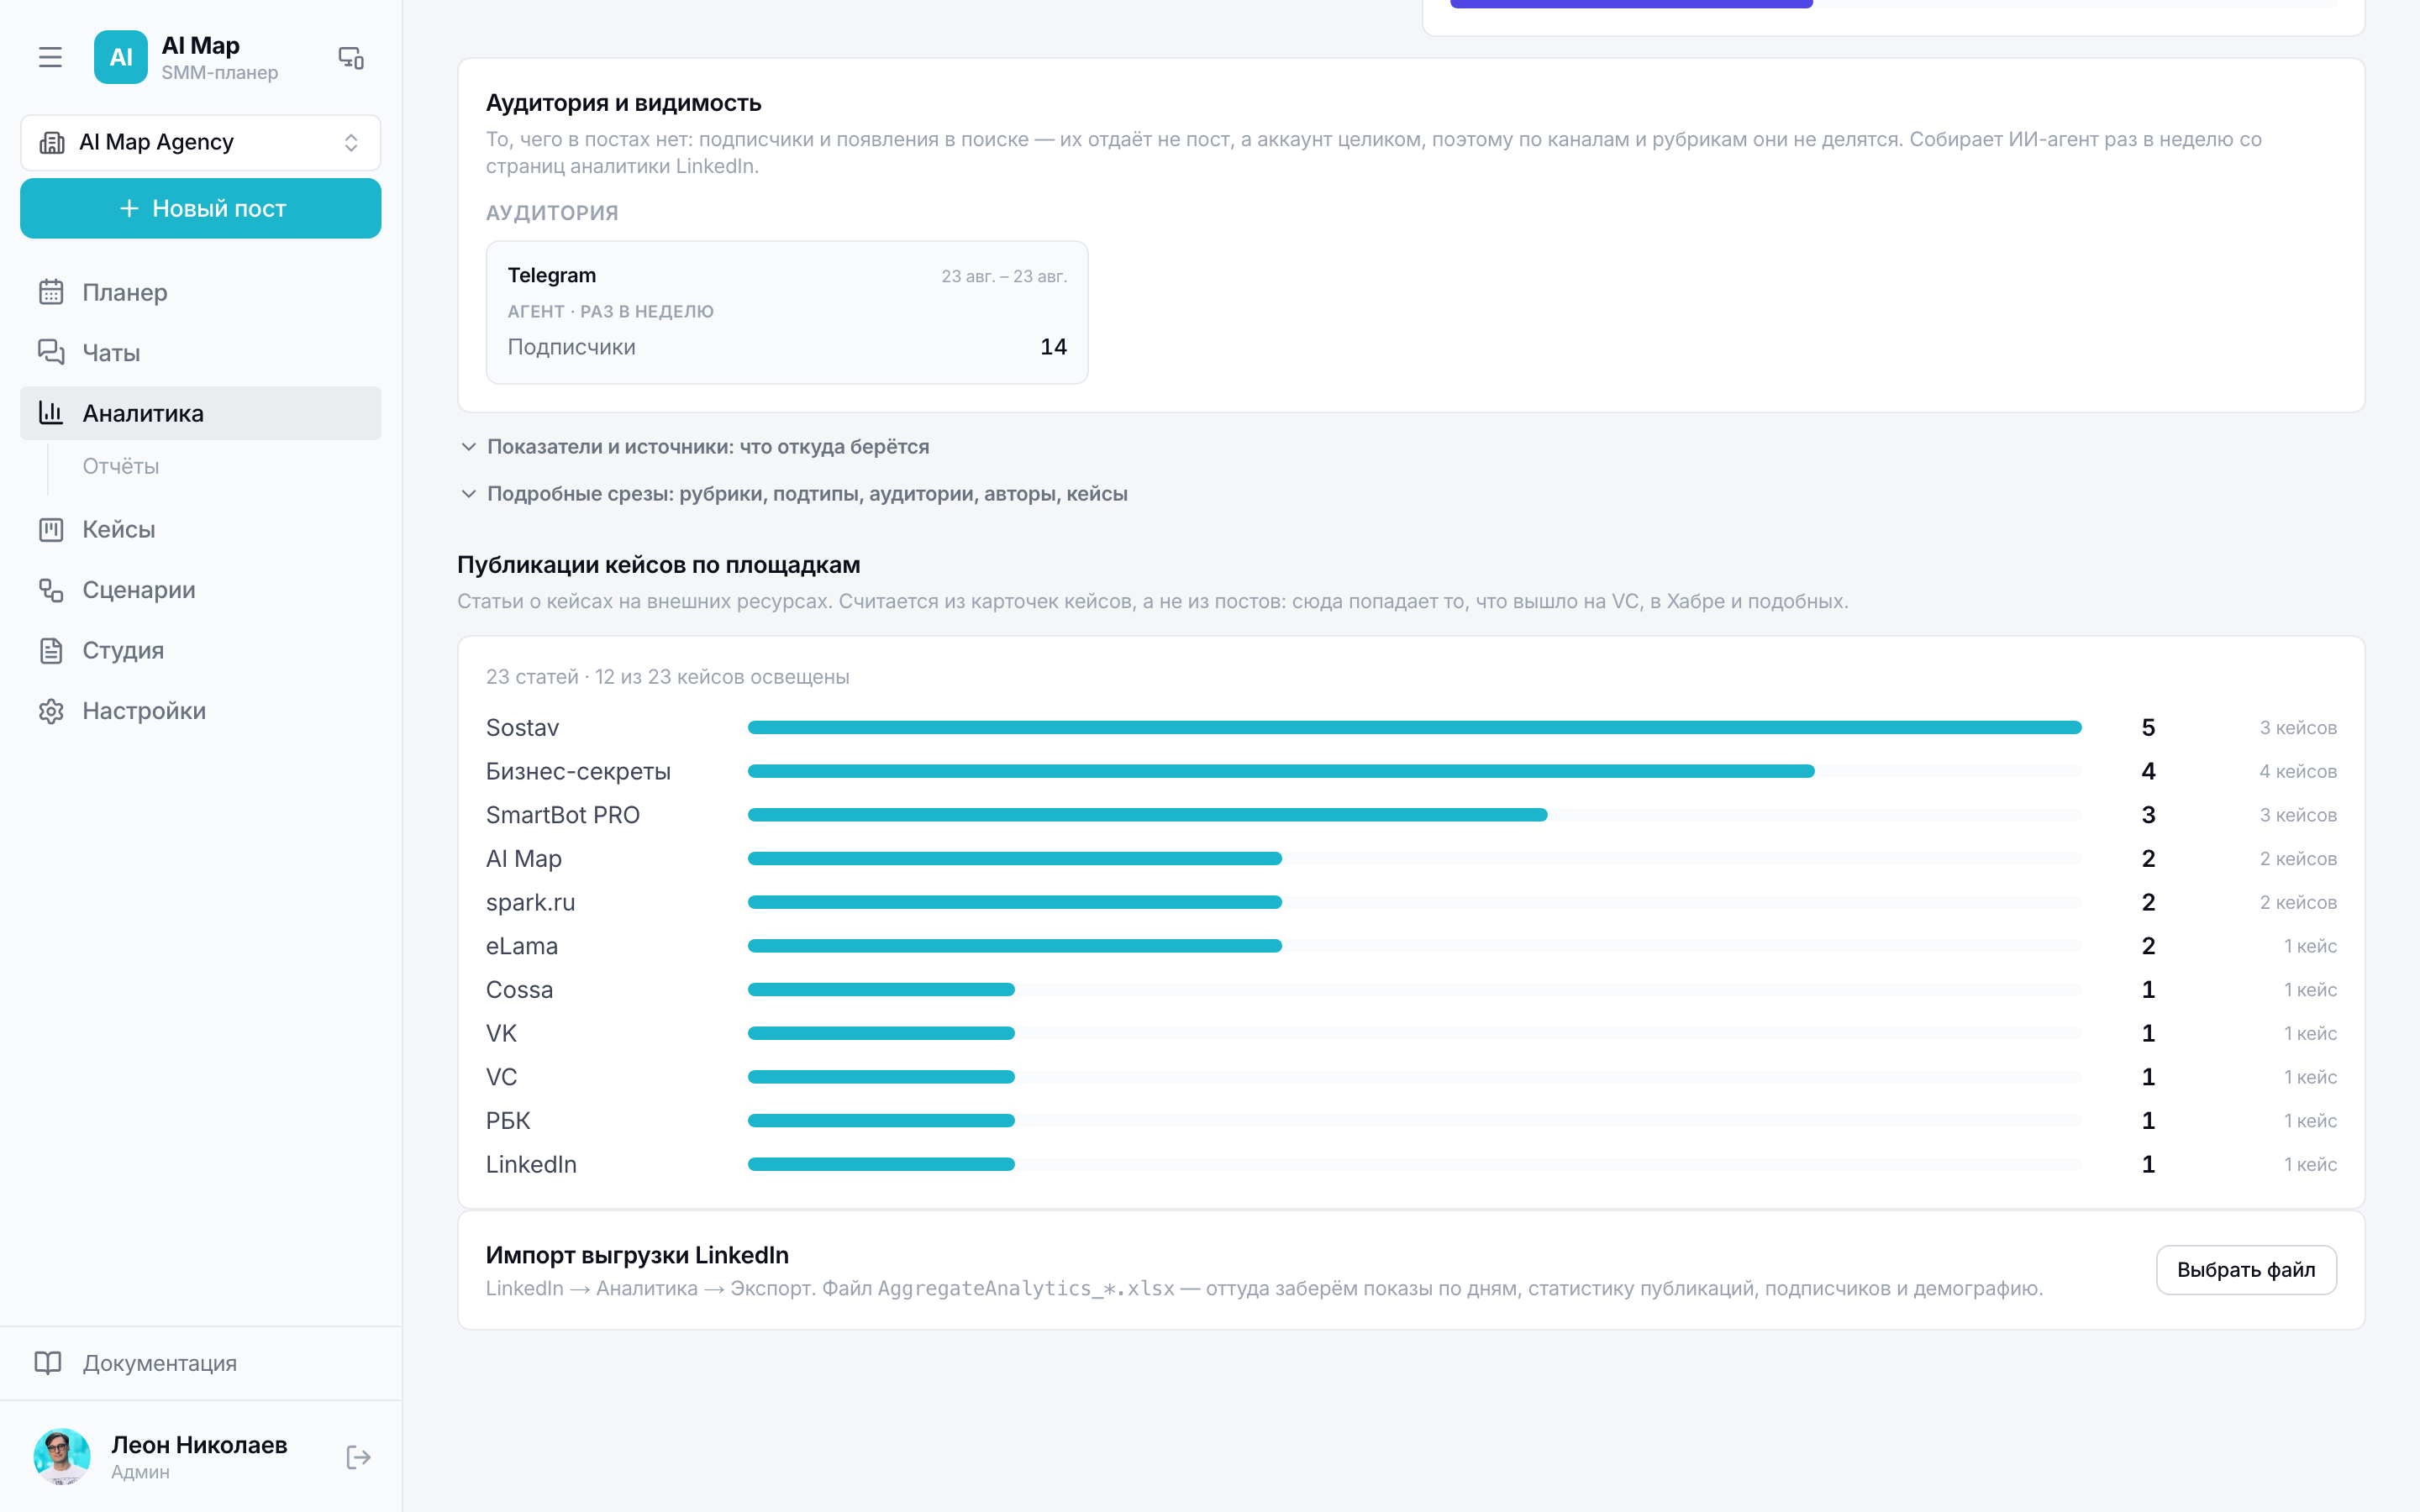
Task: Click the Публикации кейсов по площадкам heading
Action: [x=659, y=564]
